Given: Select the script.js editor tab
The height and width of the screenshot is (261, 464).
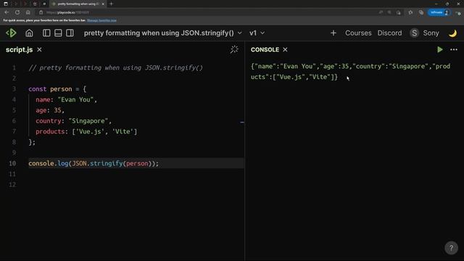Looking at the screenshot, I should click(20, 49).
